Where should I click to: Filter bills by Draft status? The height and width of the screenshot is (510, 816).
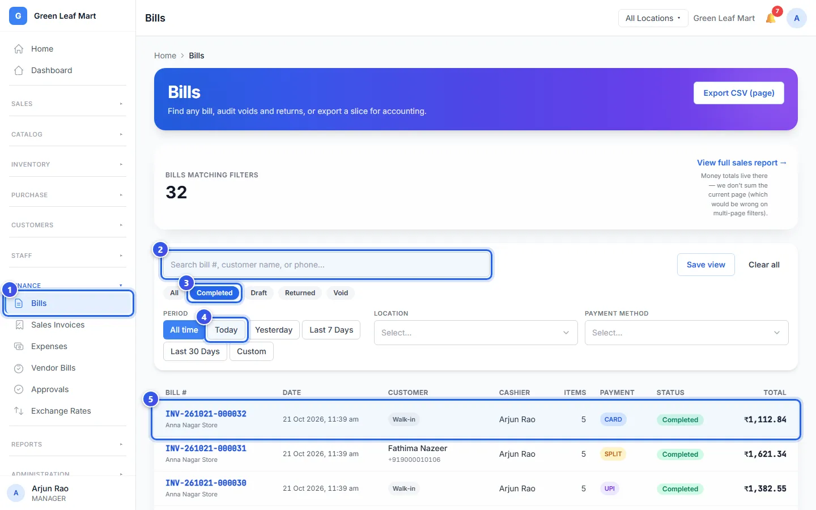click(x=258, y=293)
